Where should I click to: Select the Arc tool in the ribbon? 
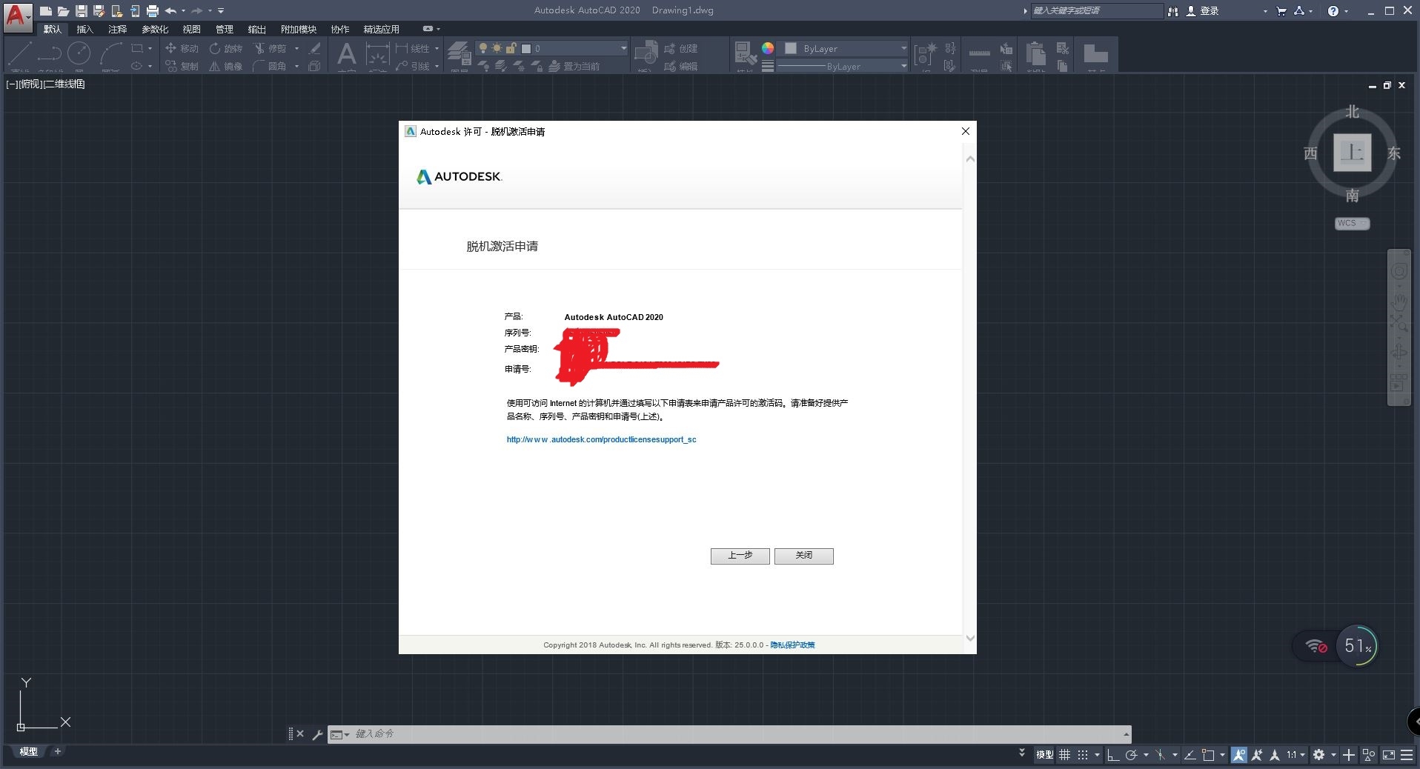[x=110, y=53]
